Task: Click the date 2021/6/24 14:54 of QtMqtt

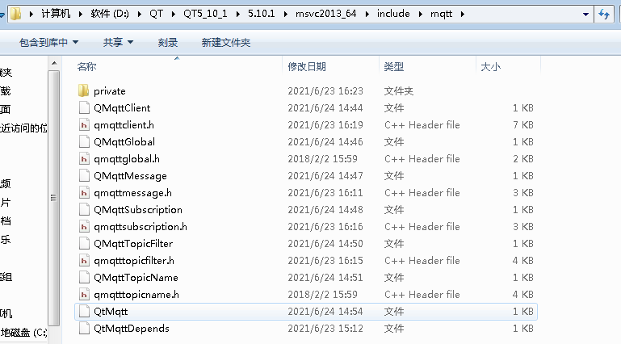Action: pyautogui.click(x=325, y=312)
